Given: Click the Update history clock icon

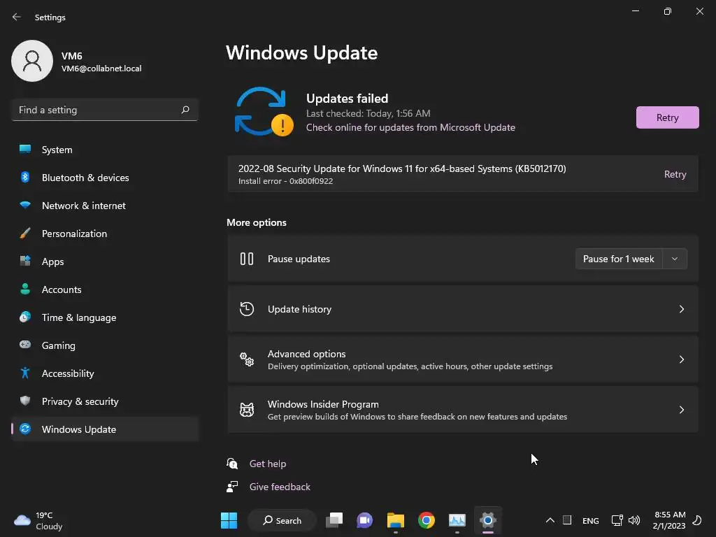Looking at the screenshot, I should coord(247,309).
